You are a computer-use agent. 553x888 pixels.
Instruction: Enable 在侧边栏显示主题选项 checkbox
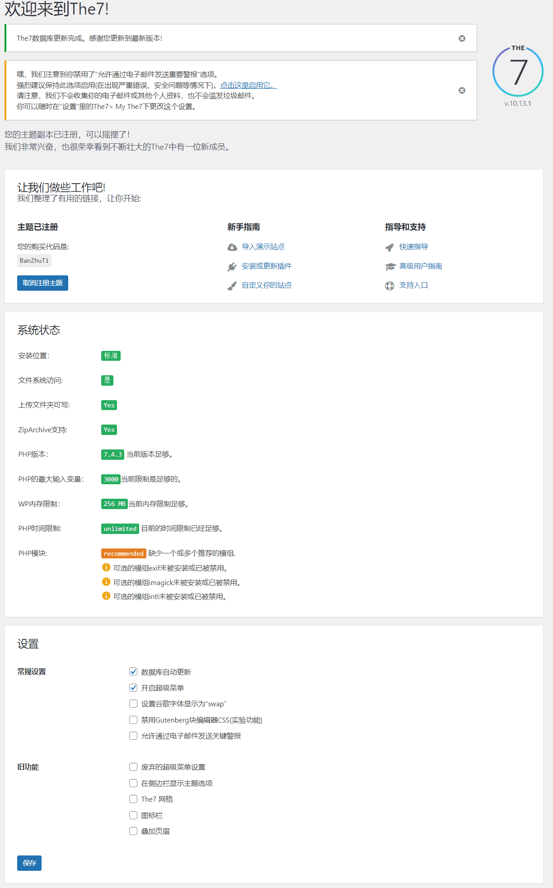tap(133, 783)
